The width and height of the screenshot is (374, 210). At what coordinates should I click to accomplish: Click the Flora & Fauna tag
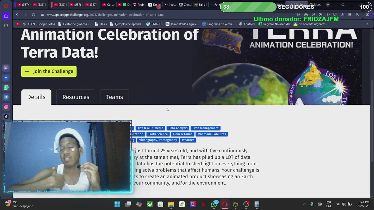(x=183, y=134)
